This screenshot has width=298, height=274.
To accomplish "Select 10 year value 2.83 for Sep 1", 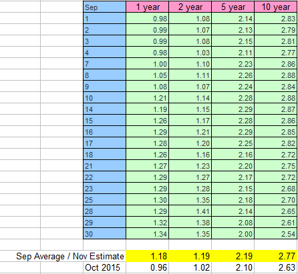I will 276,18.
